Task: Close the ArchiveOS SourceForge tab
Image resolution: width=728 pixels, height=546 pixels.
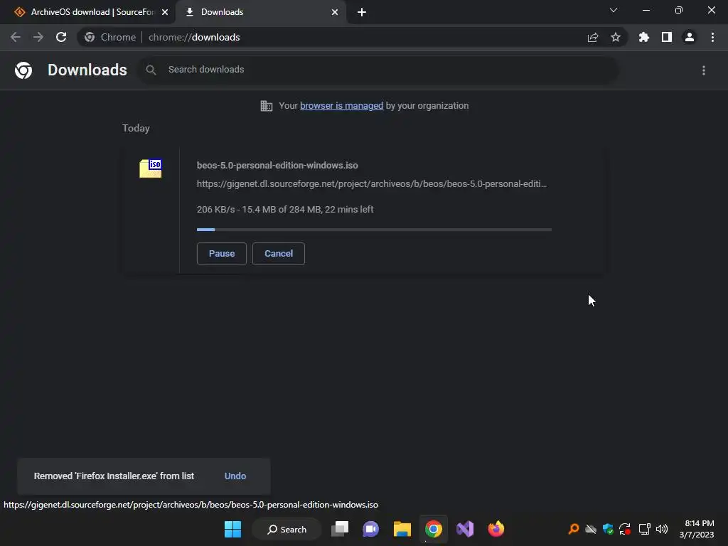Action: coord(165,12)
